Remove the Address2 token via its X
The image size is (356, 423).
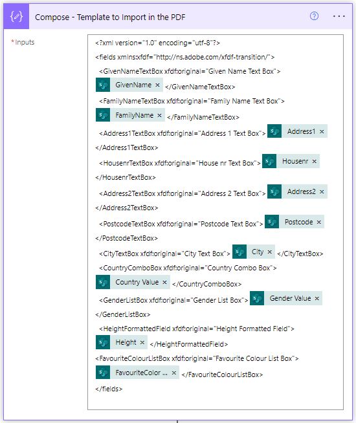coord(322,192)
